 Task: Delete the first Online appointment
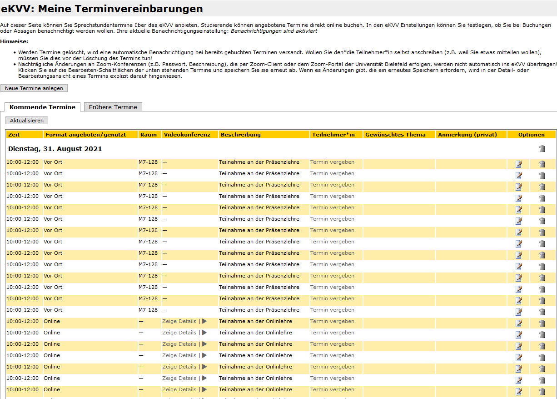542,323
